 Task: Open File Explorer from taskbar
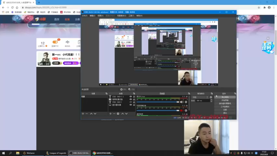(18, 153)
